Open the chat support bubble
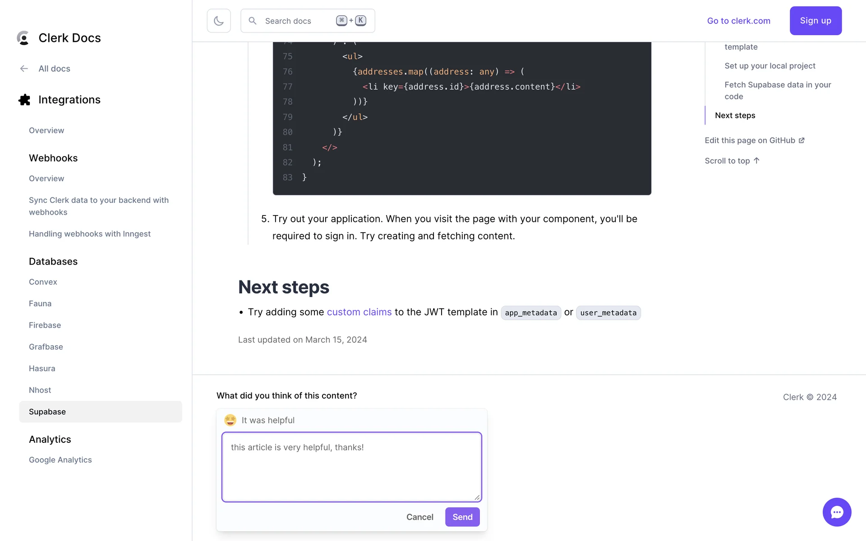The height and width of the screenshot is (541, 866). [837, 512]
